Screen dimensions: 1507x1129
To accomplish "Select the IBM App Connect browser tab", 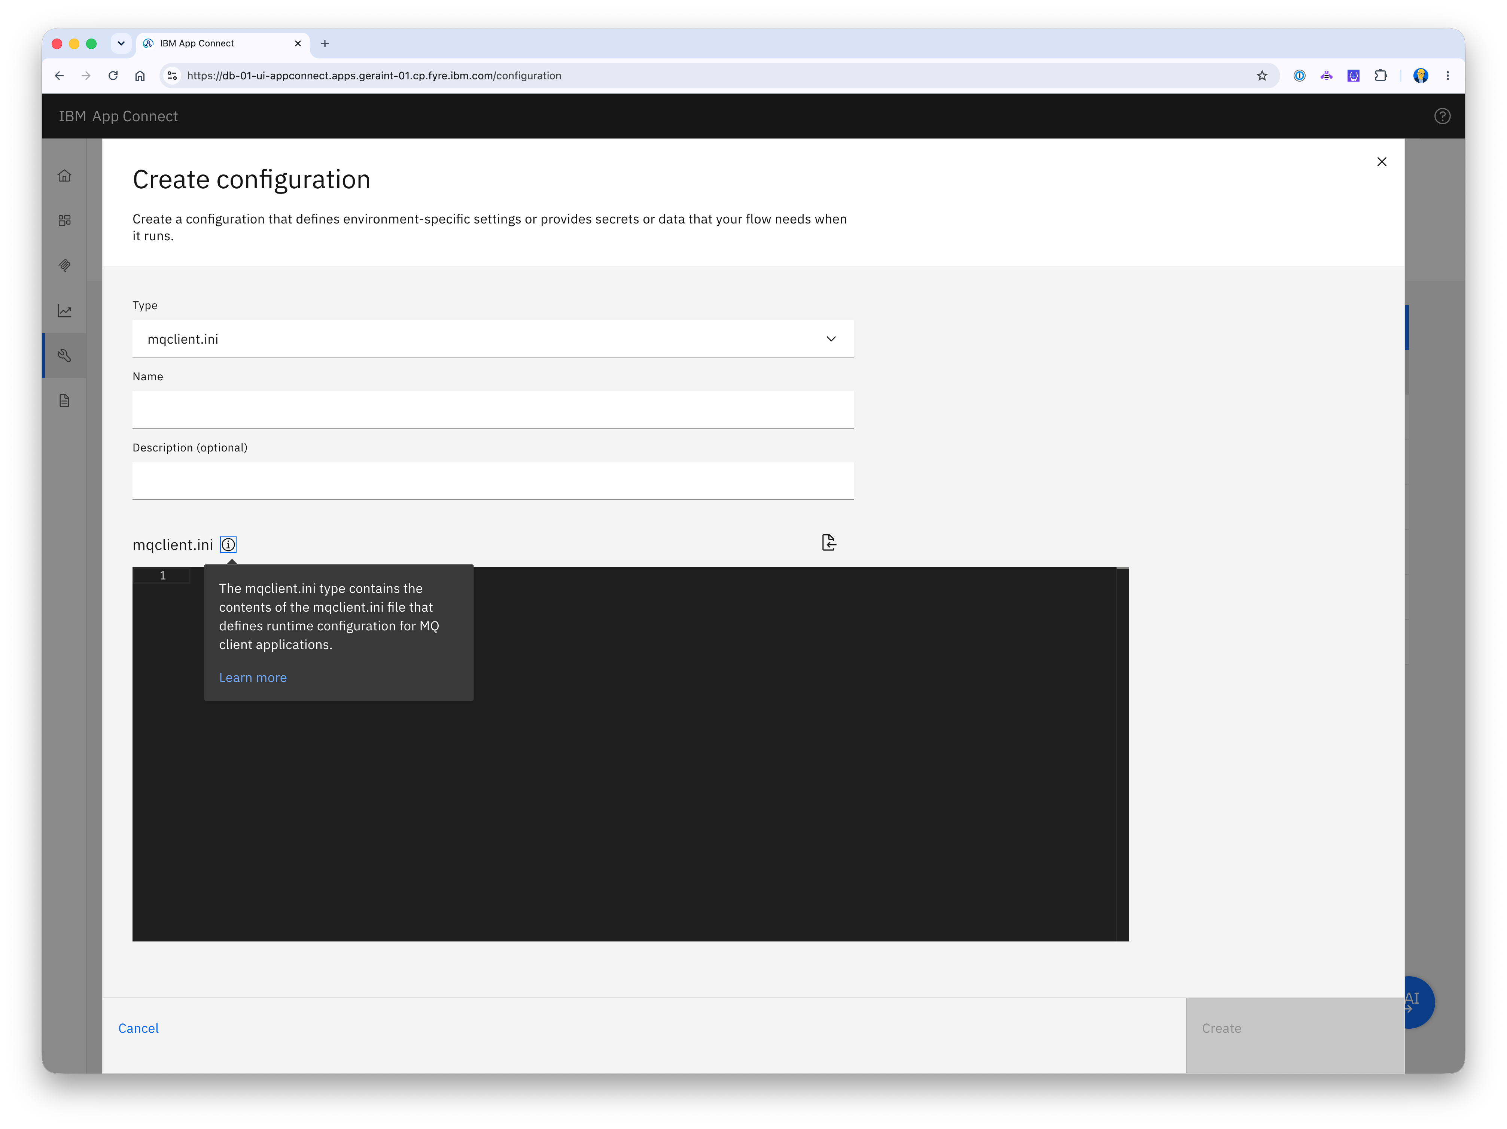I will coord(223,43).
